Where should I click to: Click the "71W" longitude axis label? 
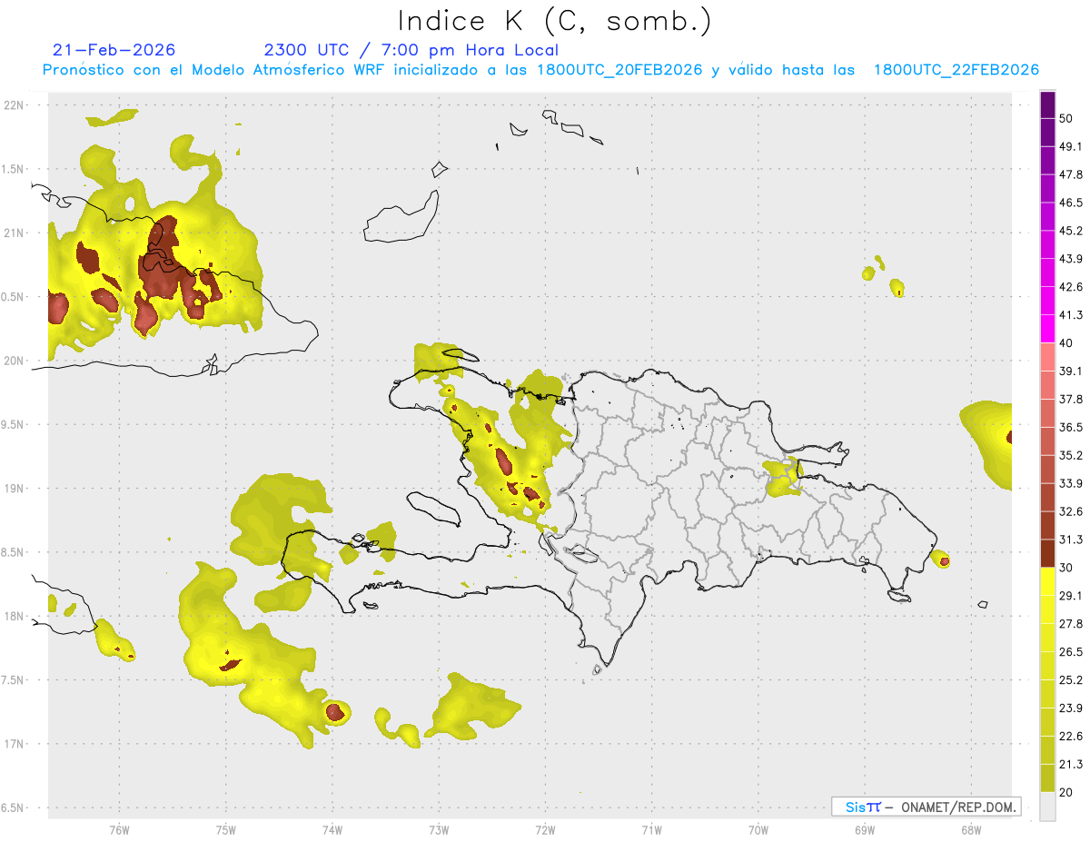[x=651, y=830]
